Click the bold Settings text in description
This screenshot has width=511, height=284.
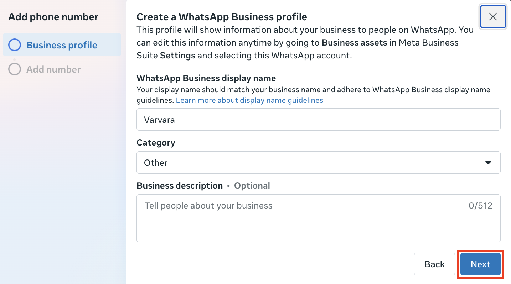pos(177,56)
